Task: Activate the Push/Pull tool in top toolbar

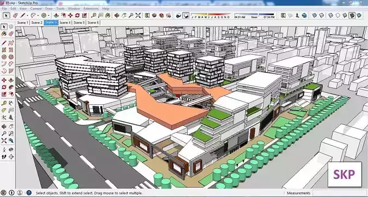Action: click(x=56, y=15)
